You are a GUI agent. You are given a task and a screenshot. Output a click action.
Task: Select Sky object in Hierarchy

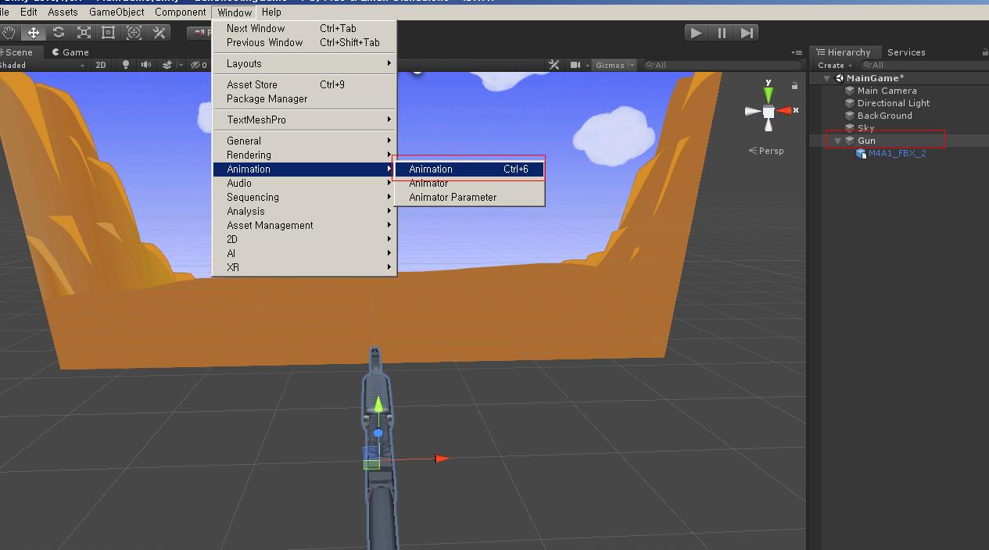coord(865,128)
